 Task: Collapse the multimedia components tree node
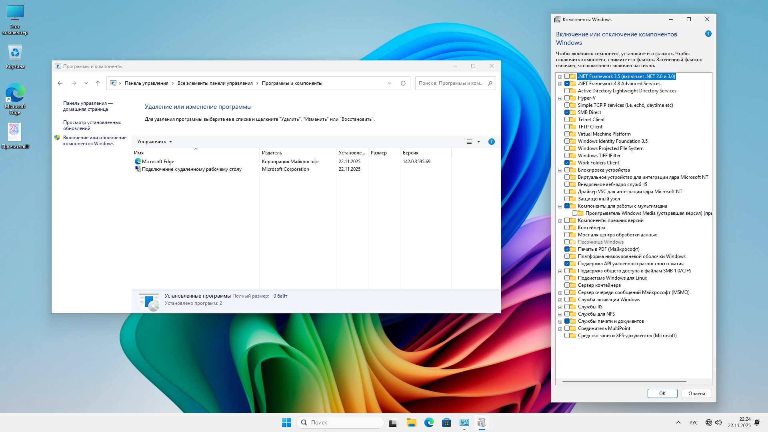click(x=560, y=206)
